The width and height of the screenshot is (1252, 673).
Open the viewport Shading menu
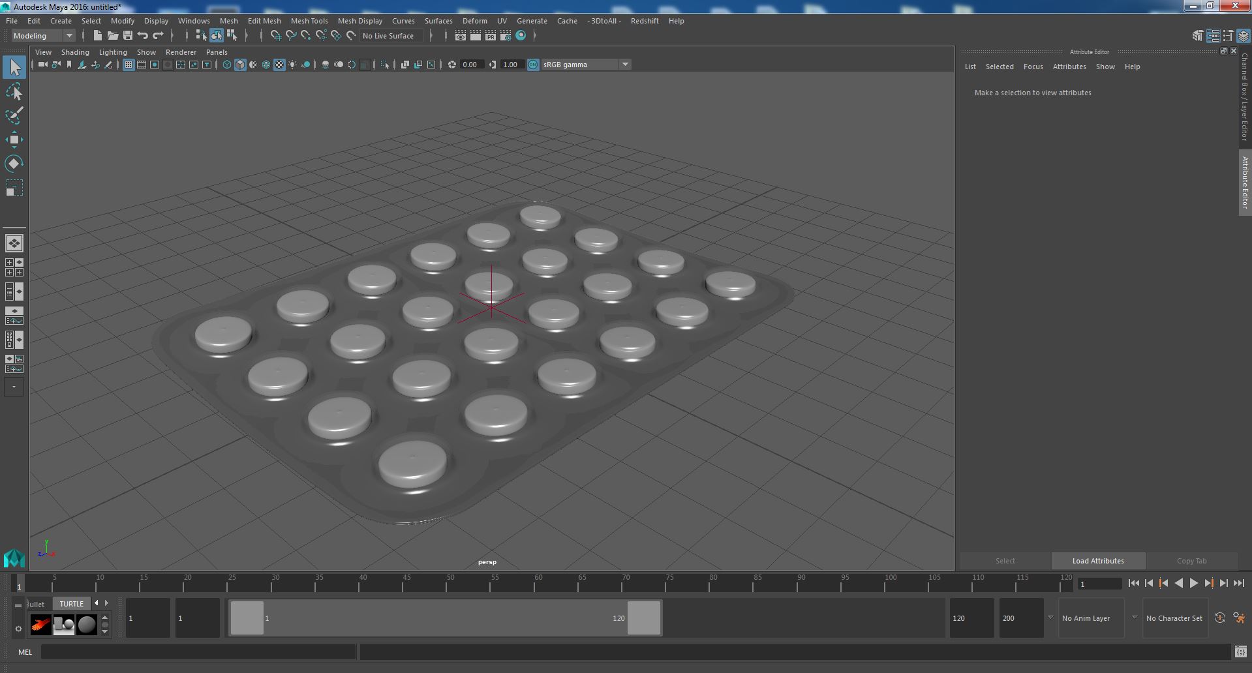coord(75,52)
